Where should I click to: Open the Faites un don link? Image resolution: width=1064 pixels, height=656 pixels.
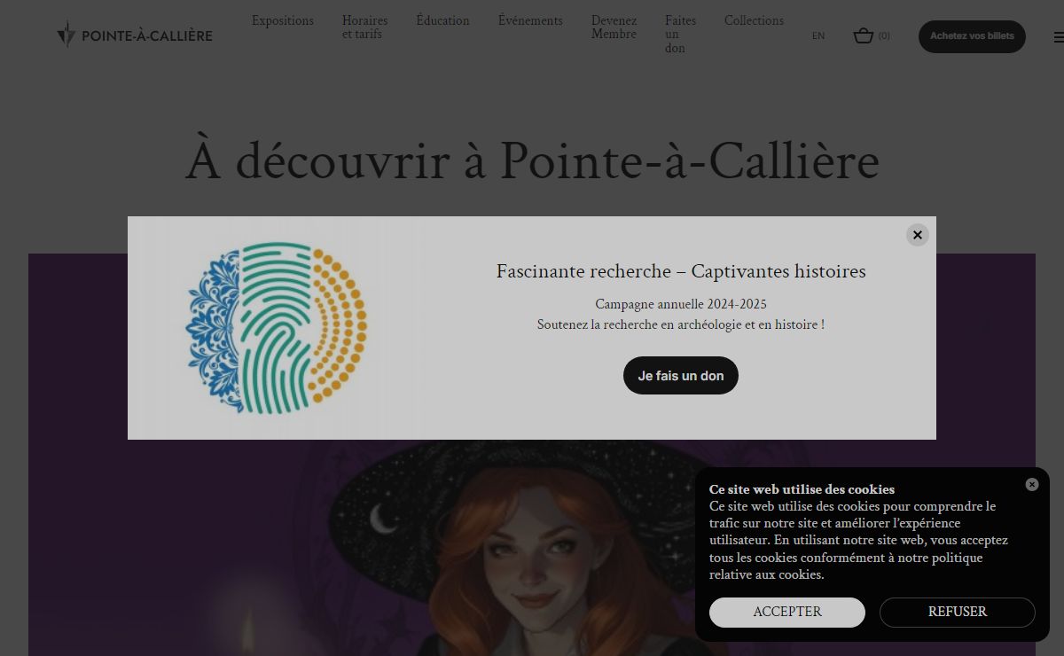tap(680, 35)
